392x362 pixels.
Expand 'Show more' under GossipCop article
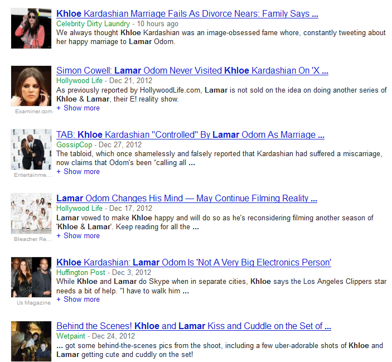click(x=78, y=171)
